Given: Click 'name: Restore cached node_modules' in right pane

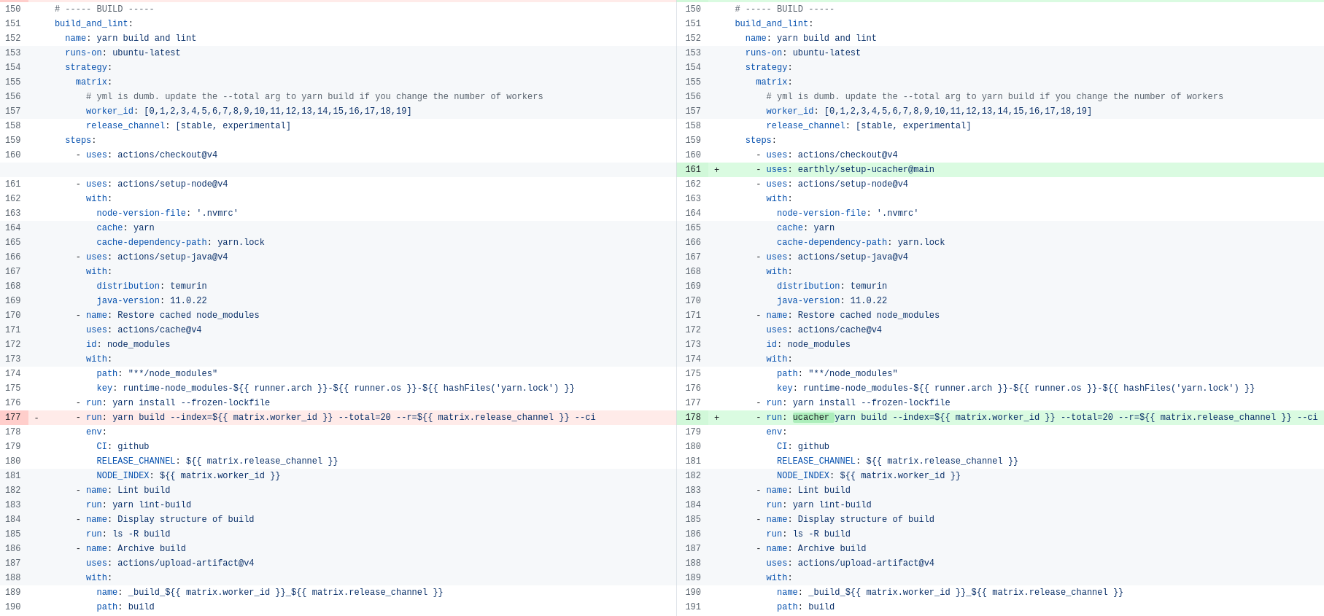Looking at the screenshot, I should click(853, 315).
